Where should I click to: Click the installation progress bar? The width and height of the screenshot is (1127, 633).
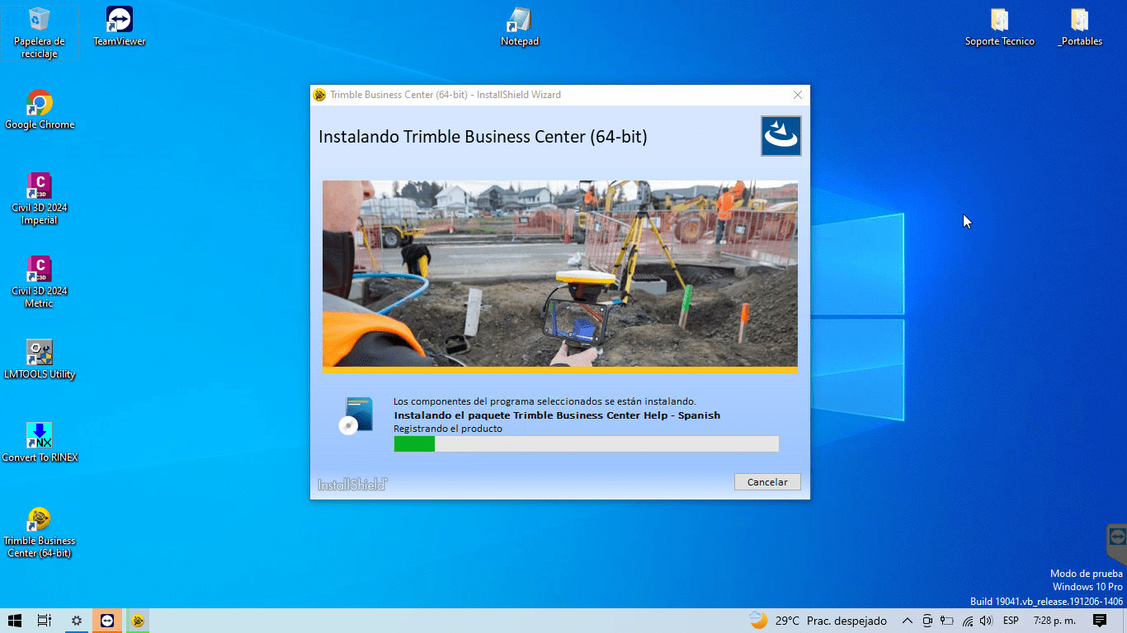coord(586,444)
